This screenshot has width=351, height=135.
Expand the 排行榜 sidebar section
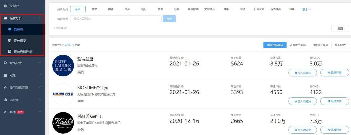40,100
